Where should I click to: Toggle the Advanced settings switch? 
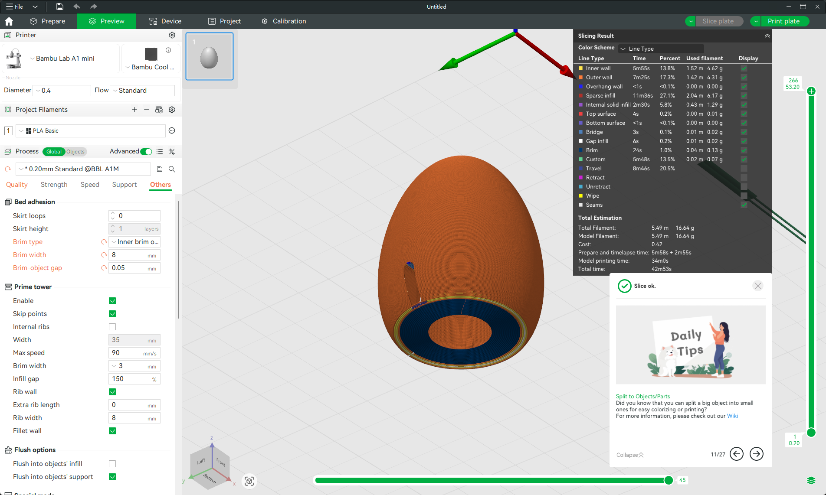(x=146, y=152)
